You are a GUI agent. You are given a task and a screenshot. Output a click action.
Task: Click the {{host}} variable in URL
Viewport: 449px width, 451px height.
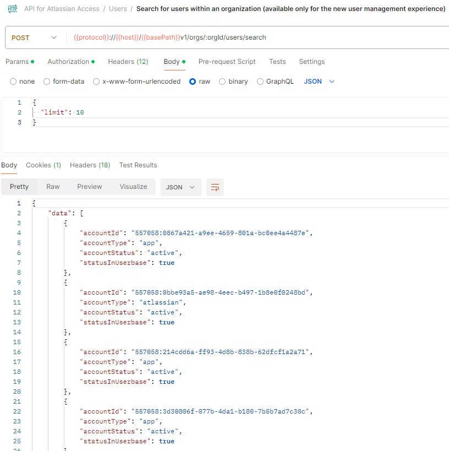127,37
